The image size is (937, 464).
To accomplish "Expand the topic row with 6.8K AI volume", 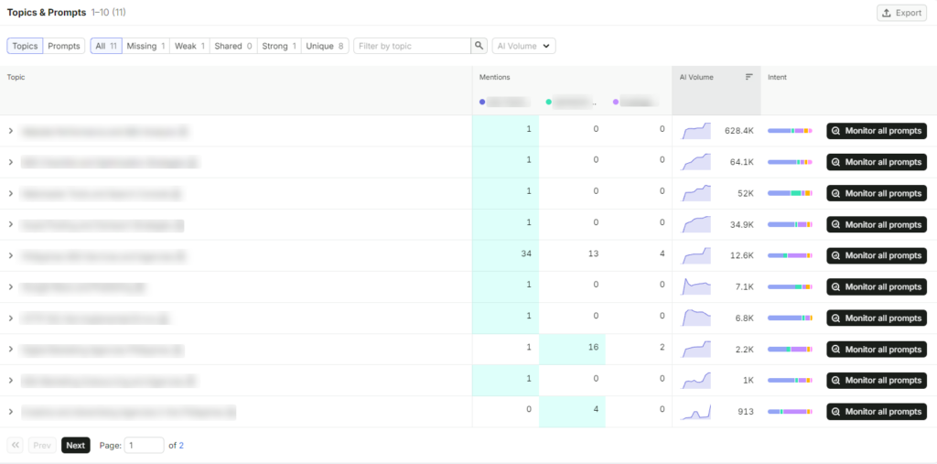I will pyautogui.click(x=11, y=318).
